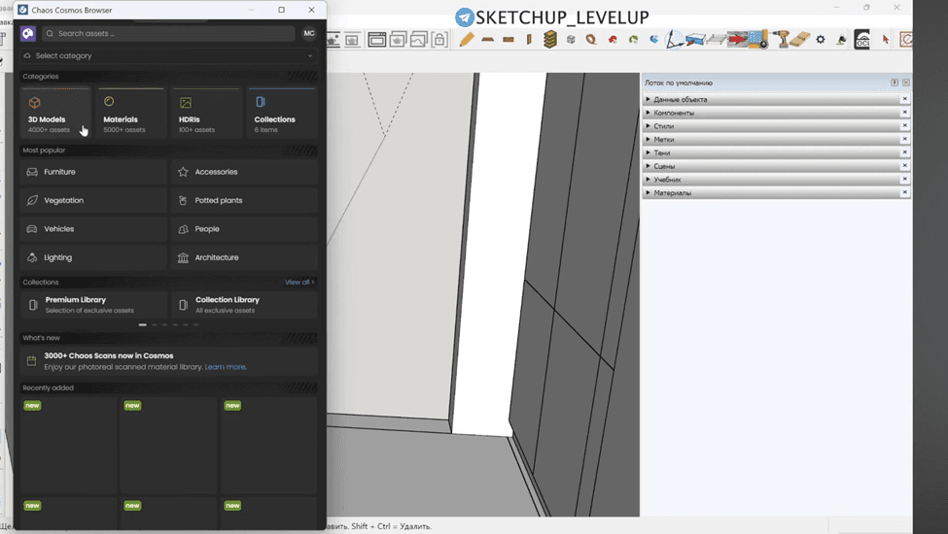Open the Materials category card

tap(130, 114)
